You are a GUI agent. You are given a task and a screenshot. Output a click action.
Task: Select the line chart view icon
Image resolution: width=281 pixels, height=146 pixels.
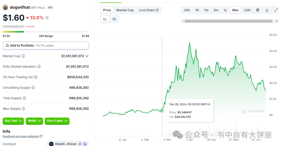pyautogui.click(x=105, y=19)
